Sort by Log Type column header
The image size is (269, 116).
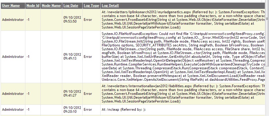(91, 6)
